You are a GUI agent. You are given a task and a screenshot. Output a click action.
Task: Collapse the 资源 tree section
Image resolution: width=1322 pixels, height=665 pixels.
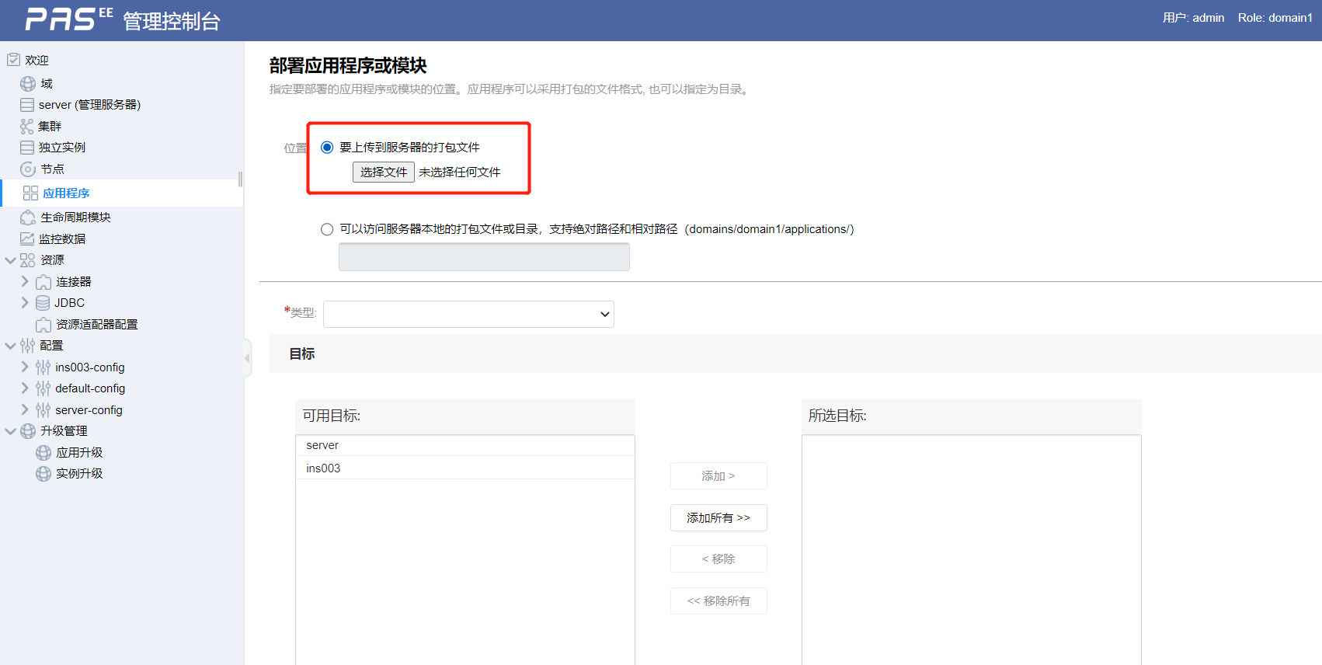pyautogui.click(x=11, y=260)
